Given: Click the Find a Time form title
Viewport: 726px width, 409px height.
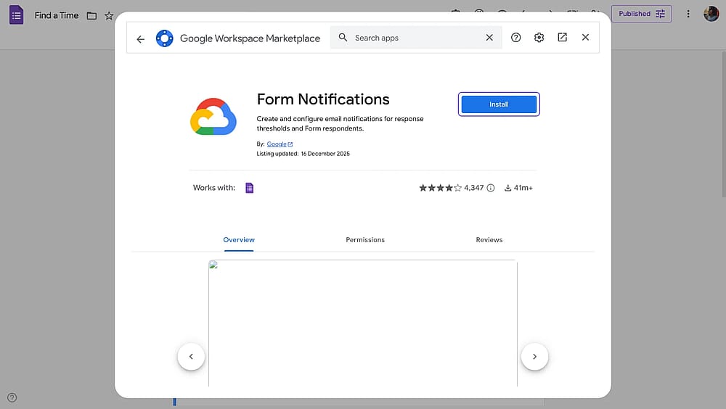Looking at the screenshot, I should click(57, 15).
